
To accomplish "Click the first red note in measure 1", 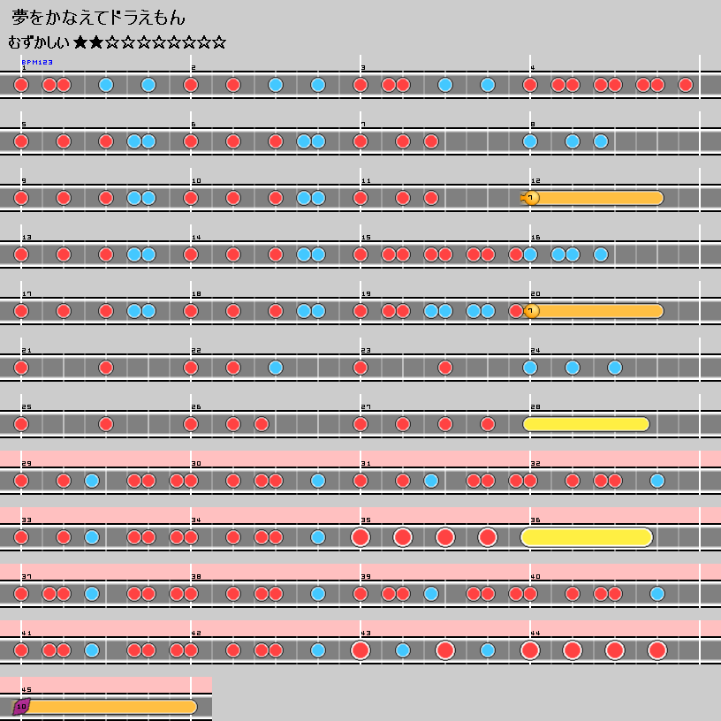I will pyautogui.click(x=21, y=85).
